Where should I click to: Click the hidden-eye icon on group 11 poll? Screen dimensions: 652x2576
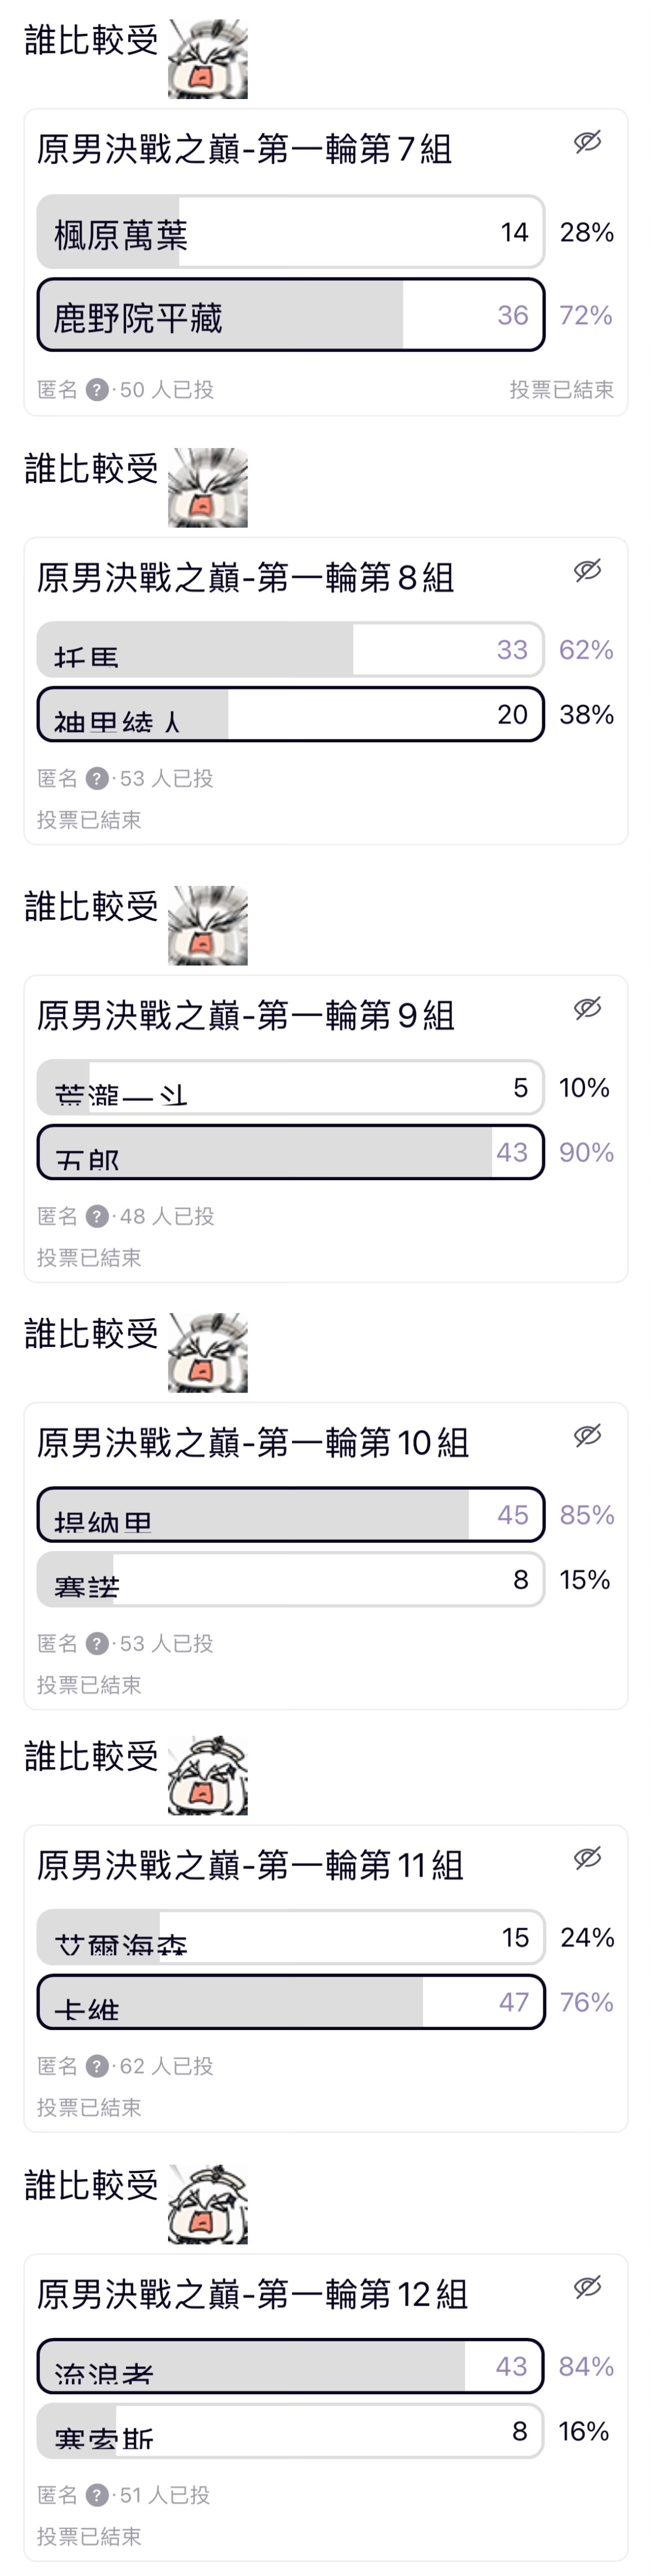pos(587,1857)
